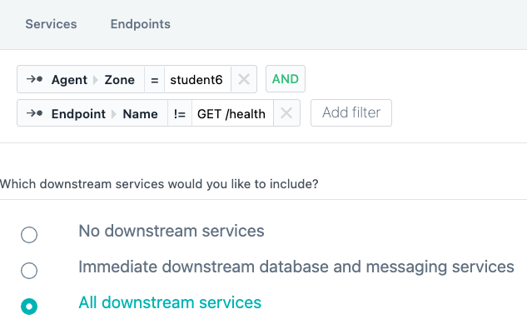Open the Endpoint Name tag selector
The image size is (527, 329).
pyautogui.click(x=92, y=113)
